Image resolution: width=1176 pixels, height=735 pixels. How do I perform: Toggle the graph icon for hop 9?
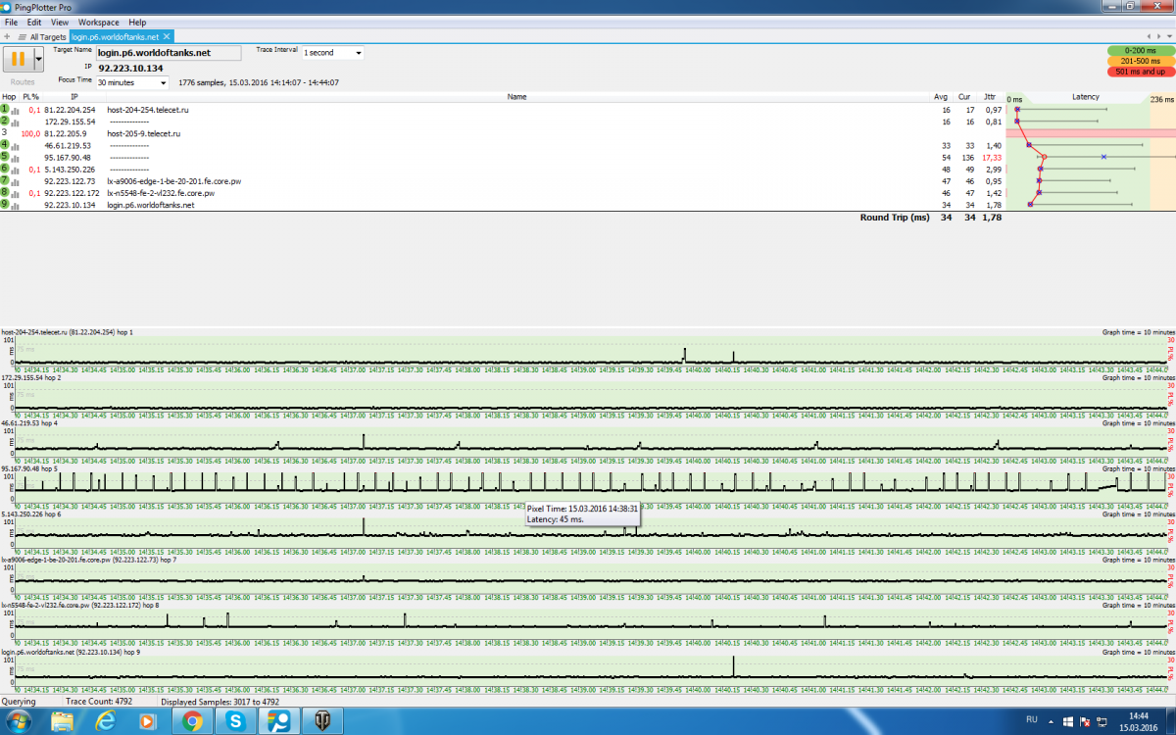pyautogui.click(x=16, y=205)
